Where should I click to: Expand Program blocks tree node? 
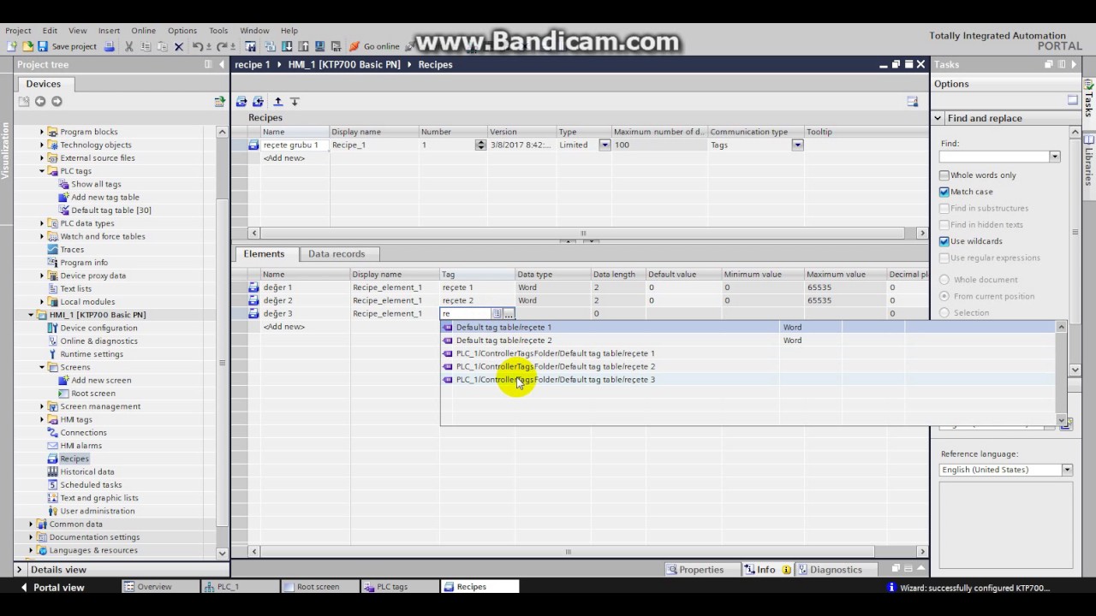(42, 132)
